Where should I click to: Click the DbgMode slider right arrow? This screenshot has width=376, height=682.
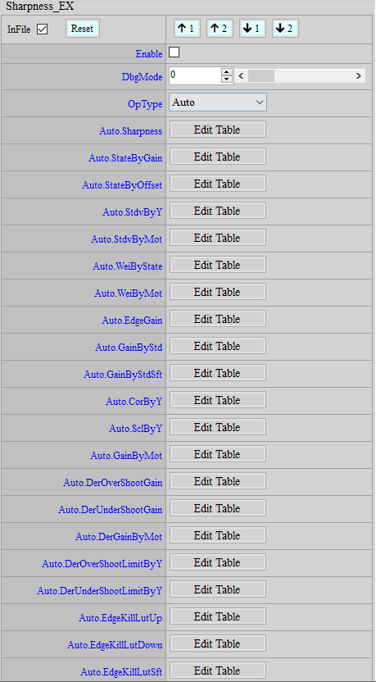click(x=359, y=76)
